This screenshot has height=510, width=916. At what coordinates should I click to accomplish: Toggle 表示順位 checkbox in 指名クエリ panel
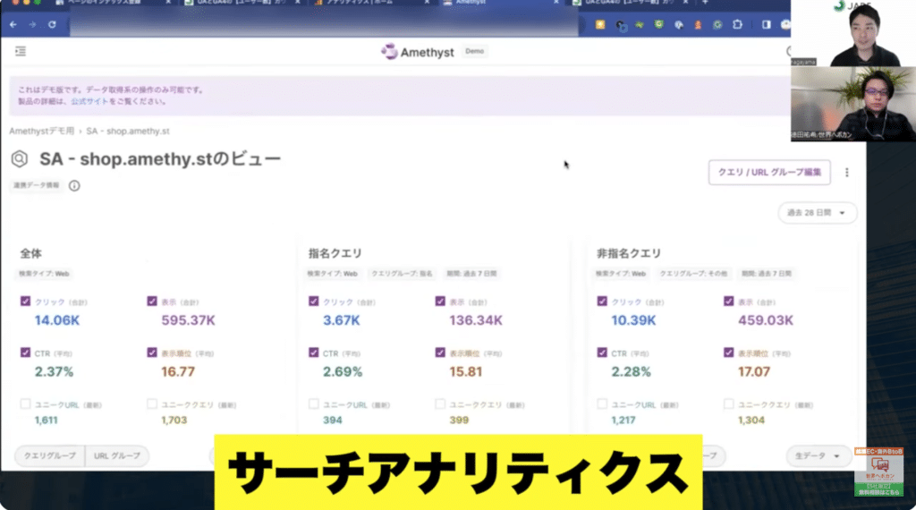pyautogui.click(x=440, y=353)
